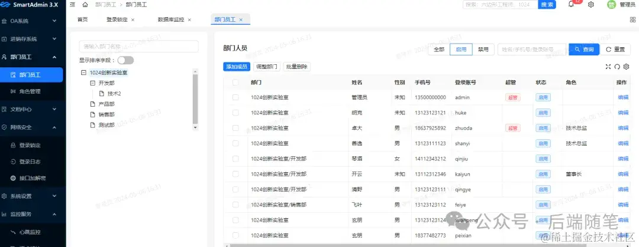The image size is (639, 247).
Task: Open the 心跳监控 sidebar item
Action: tap(31, 232)
